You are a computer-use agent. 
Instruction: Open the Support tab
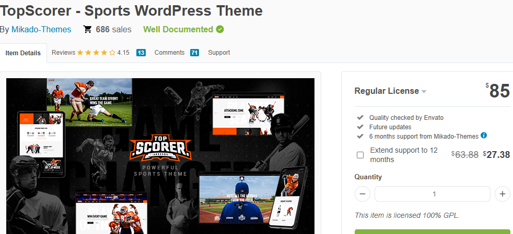coord(219,53)
